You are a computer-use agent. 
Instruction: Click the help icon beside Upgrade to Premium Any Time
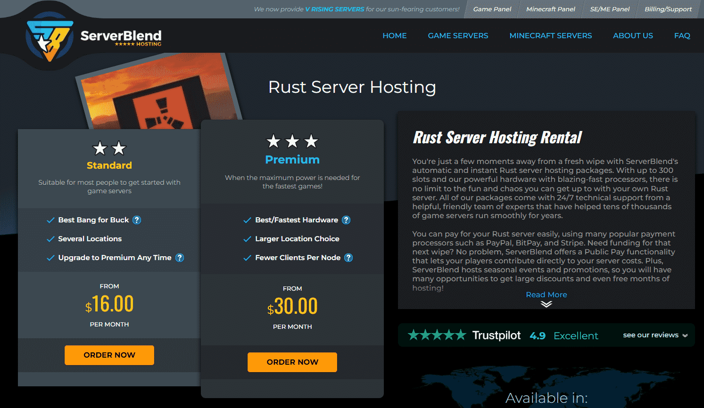180,258
